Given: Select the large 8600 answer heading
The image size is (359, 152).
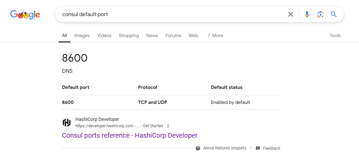Looking at the screenshot, I should [x=75, y=58].
